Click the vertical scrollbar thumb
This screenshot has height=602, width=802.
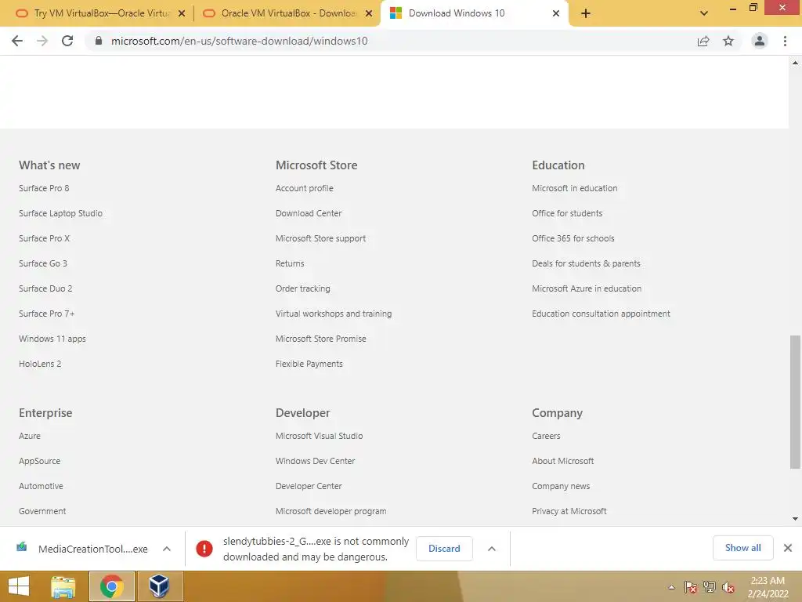tap(795, 402)
